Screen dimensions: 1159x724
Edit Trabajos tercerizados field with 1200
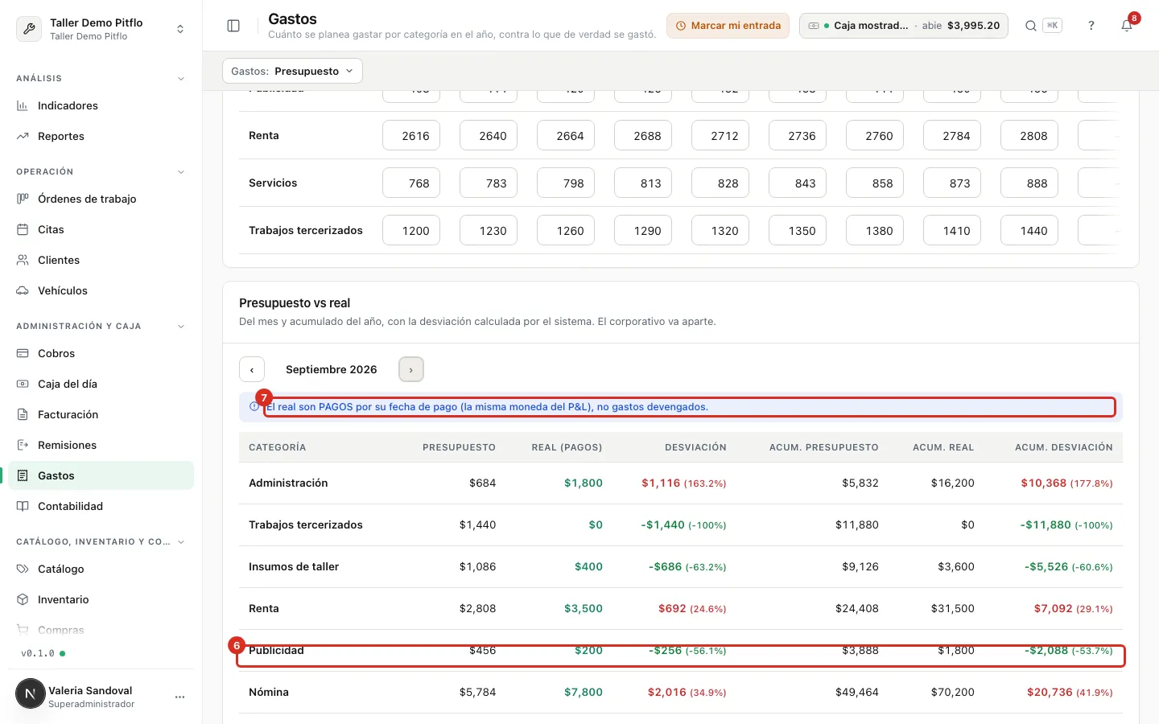[x=411, y=230]
